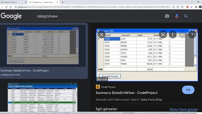Go to the browser home page

[10, 7]
